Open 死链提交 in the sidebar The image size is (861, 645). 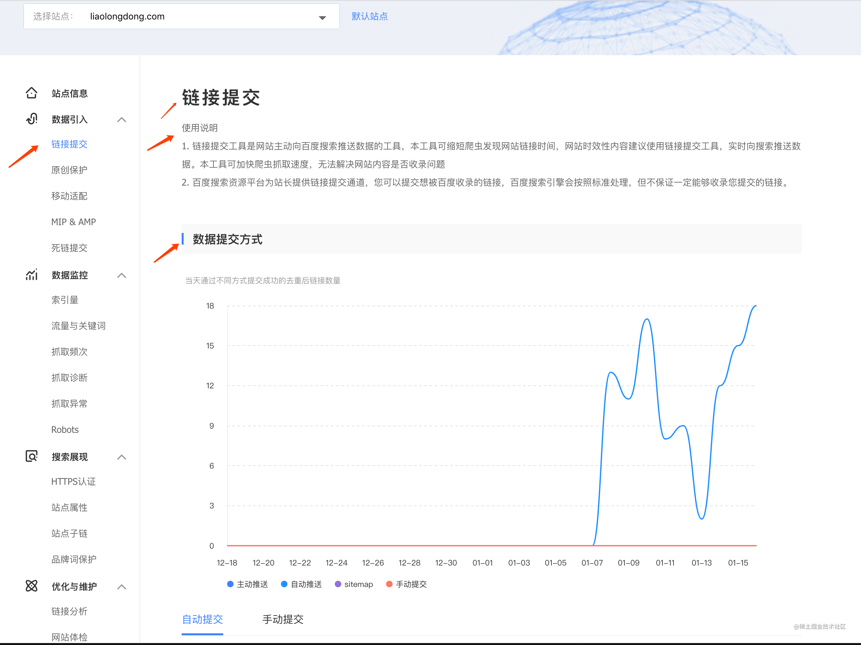click(x=69, y=248)
